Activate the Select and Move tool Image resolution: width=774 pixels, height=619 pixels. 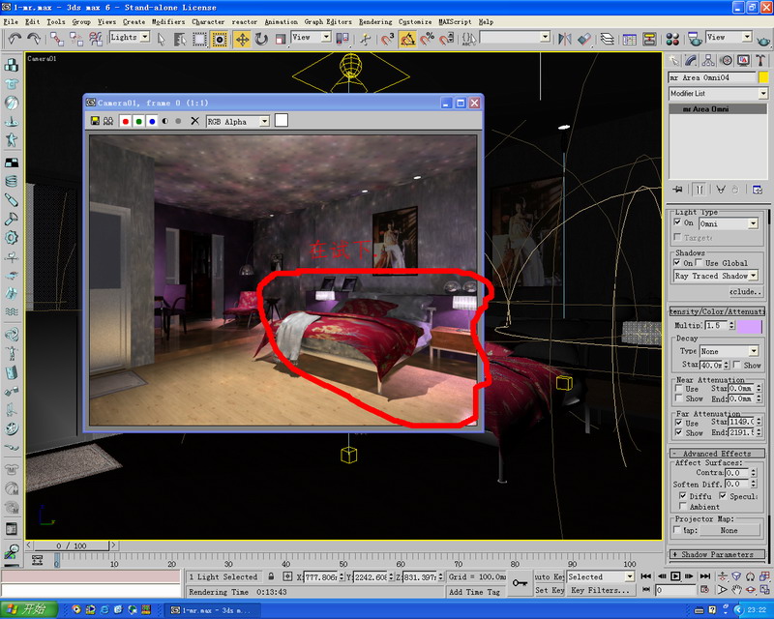(x=242, y=39)
